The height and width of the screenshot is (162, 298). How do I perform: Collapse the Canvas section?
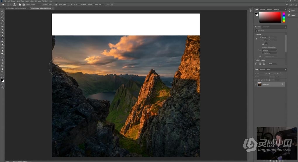pyautogui.click(x=255, y=34)
